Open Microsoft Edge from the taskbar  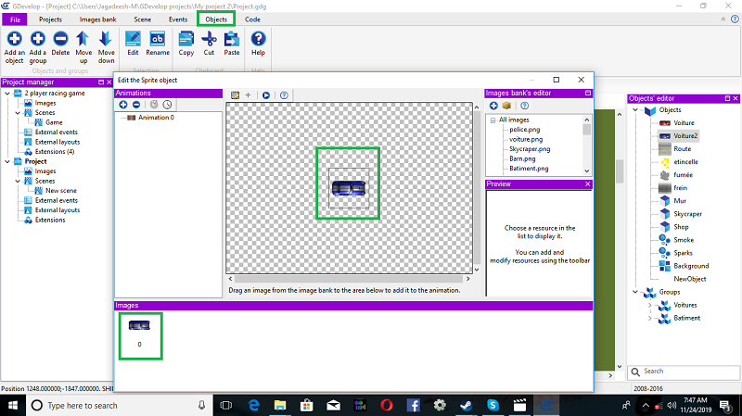coord(254,406)
